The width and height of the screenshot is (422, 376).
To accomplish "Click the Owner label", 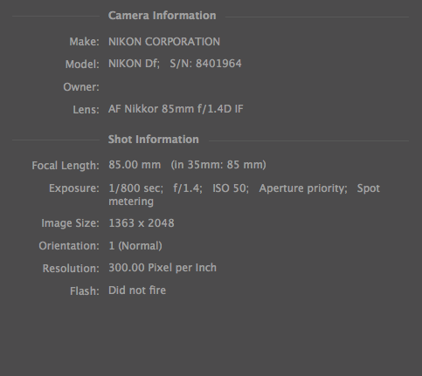I will pos(81,87).
